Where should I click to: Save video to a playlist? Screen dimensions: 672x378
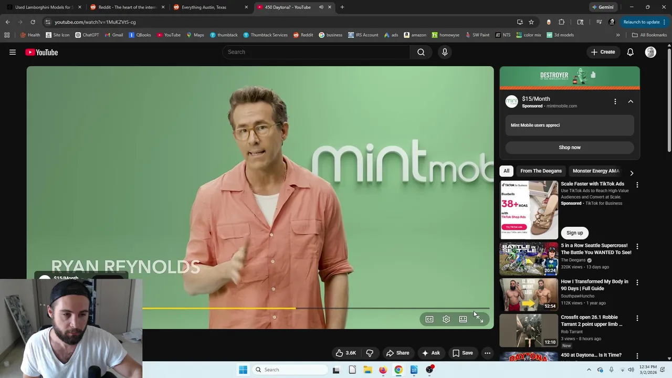pyautogui.click(x=463, y=353)
